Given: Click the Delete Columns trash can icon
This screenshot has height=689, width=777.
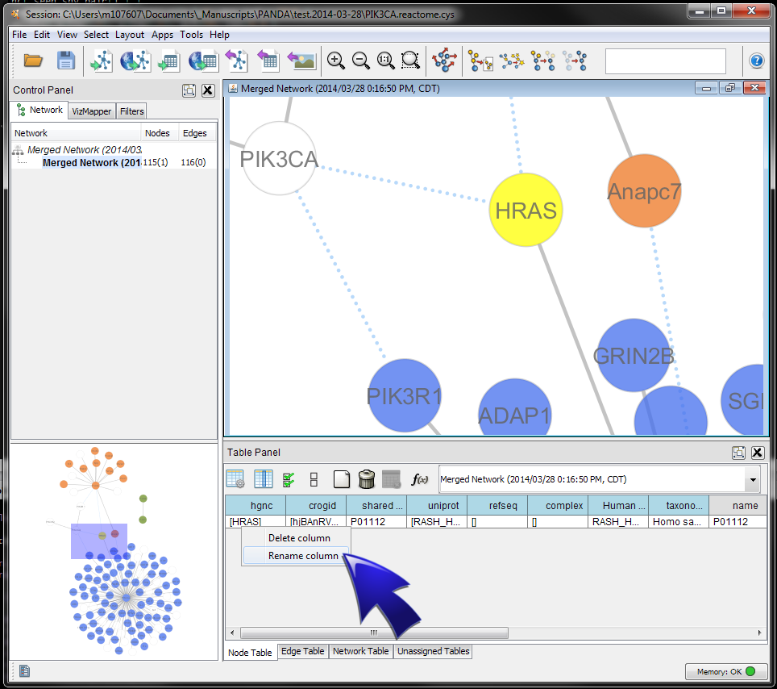Looking at the screenshot, I should coord(367,479).
